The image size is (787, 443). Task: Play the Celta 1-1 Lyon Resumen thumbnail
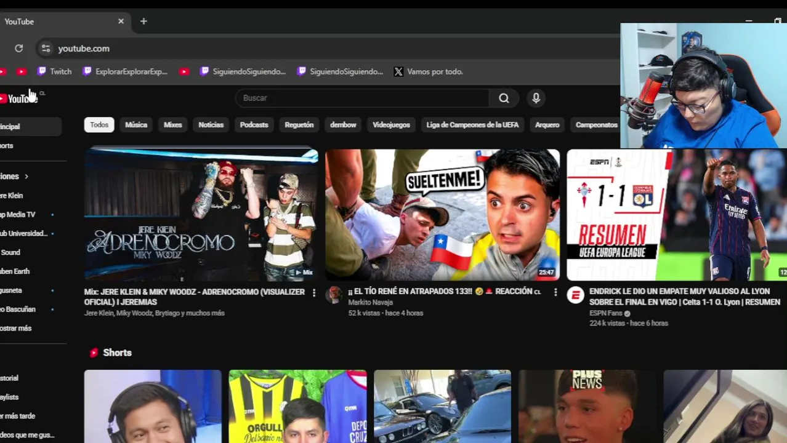[677, 215]
